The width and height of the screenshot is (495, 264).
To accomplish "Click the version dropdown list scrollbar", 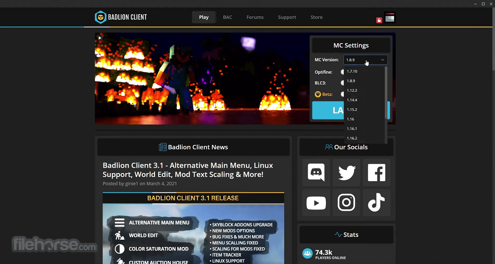I will click(x=386, y=92).
